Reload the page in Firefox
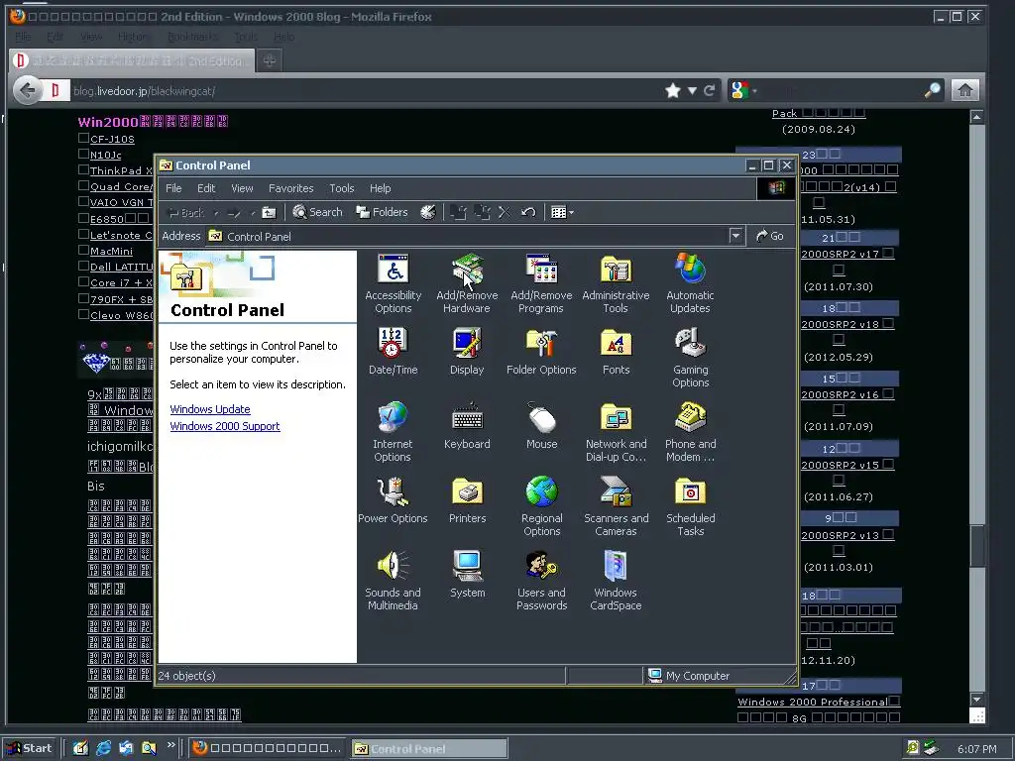The height and width of the screenshot is (761, 1015). tap(710, 90)
